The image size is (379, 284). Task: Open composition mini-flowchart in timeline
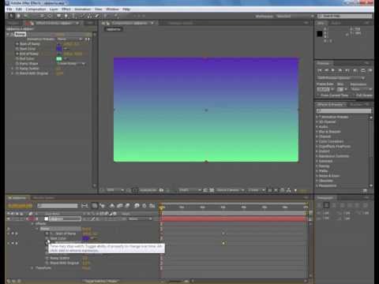click(84, 206)
